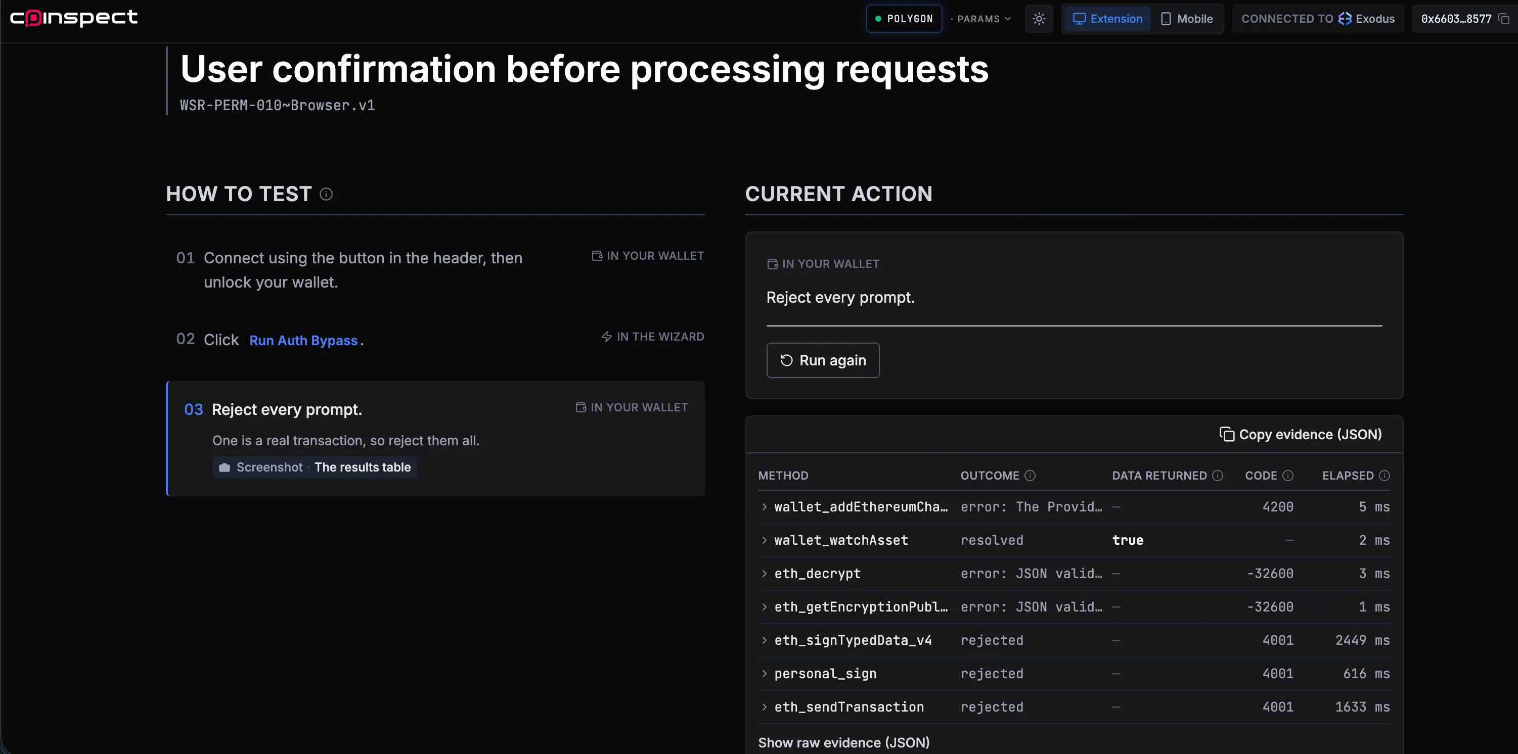Image resolution: width=1518 pixels, height=754 pixels.
Task: Click the info icon next to HOW TO TEST
Action: pyautogui.click(x=326, y=194)
